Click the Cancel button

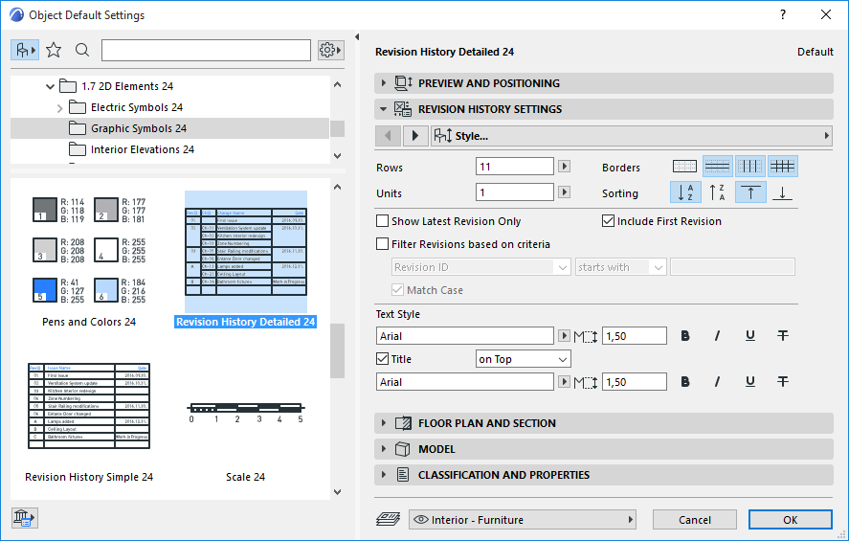pyautogui.click(x=694, y=520)
